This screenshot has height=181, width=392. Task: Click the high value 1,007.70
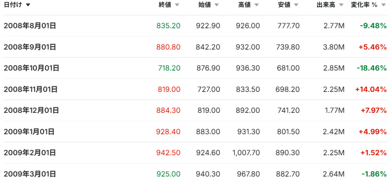tap(246, 153)
